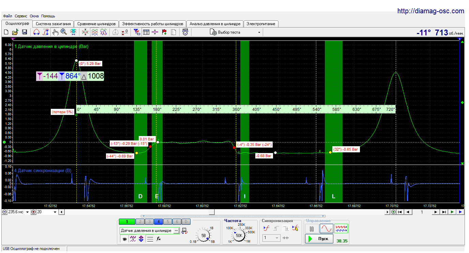Click the cyan waveform fit tool
The image size is (469, 253).
click(73, 32)
